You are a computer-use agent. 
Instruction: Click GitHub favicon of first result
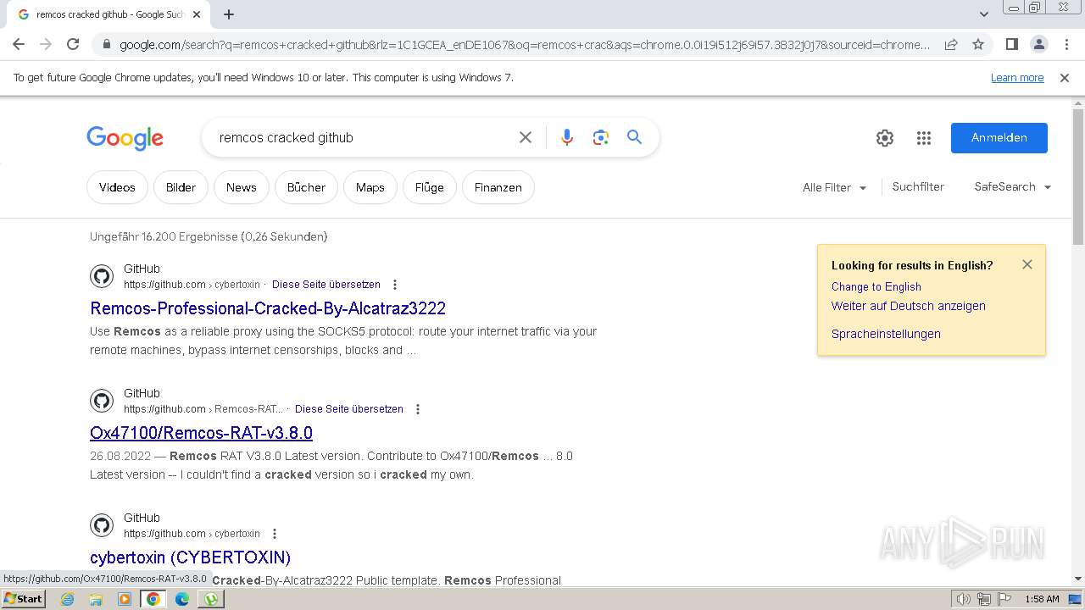pyautogui.click(x=102, y=276)
